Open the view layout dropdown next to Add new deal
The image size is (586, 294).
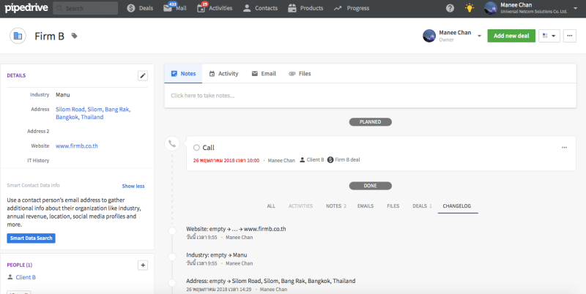click(548, 36)
